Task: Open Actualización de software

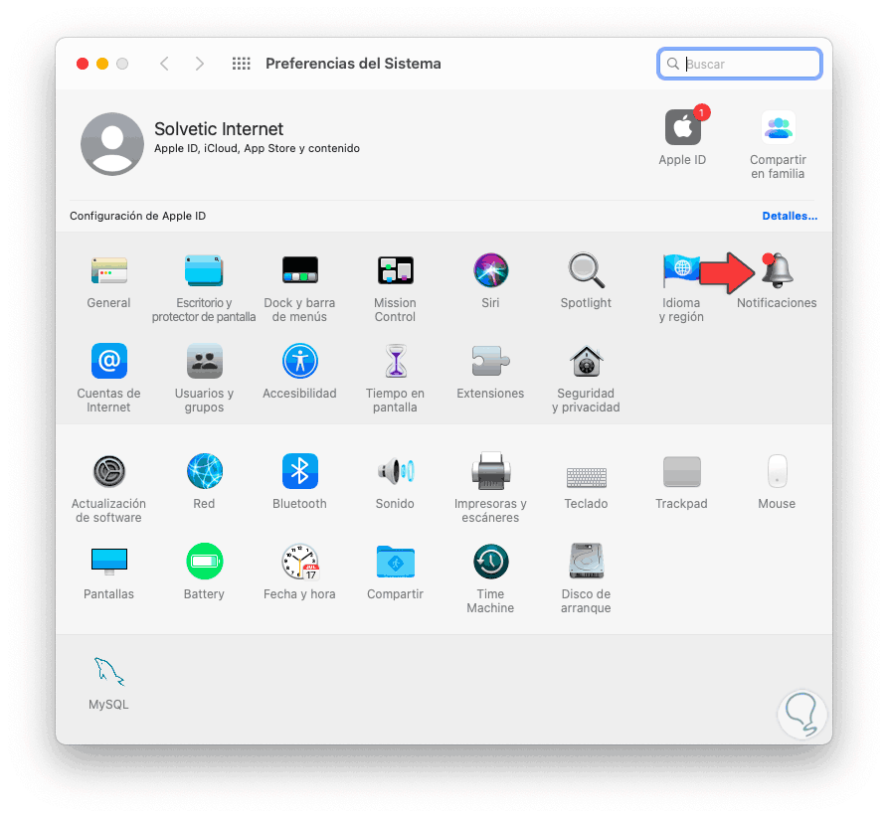Action: (108, 471)
